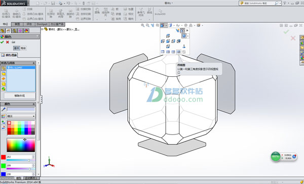The width and height of the screenshot is (304, 184).
Task: Select Left view cube in orientation flyout
Action: pyautogui.click(x=163, y=41)
